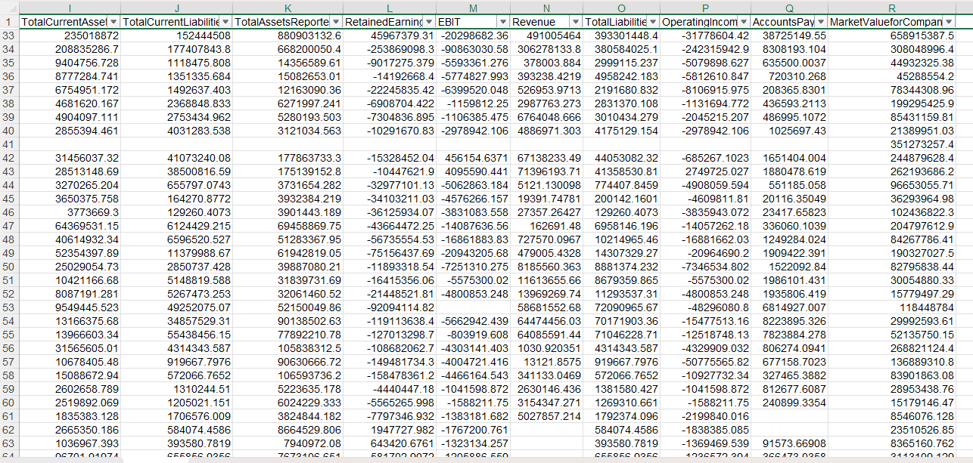
Task: Select cell containing 3773669.3
Action: (69, 211)
